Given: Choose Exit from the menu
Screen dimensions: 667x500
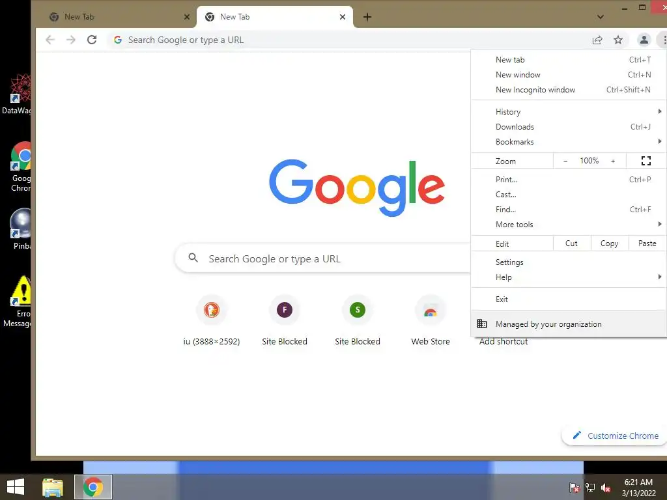Looking at the screenshot, I should point(569,299).
